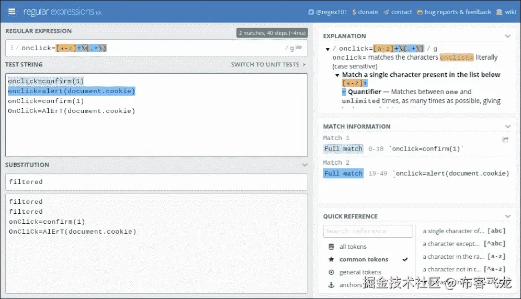This screenshot has width=521, height=299.
Task: Select 'anchors' category
Action: coord(350,285)
